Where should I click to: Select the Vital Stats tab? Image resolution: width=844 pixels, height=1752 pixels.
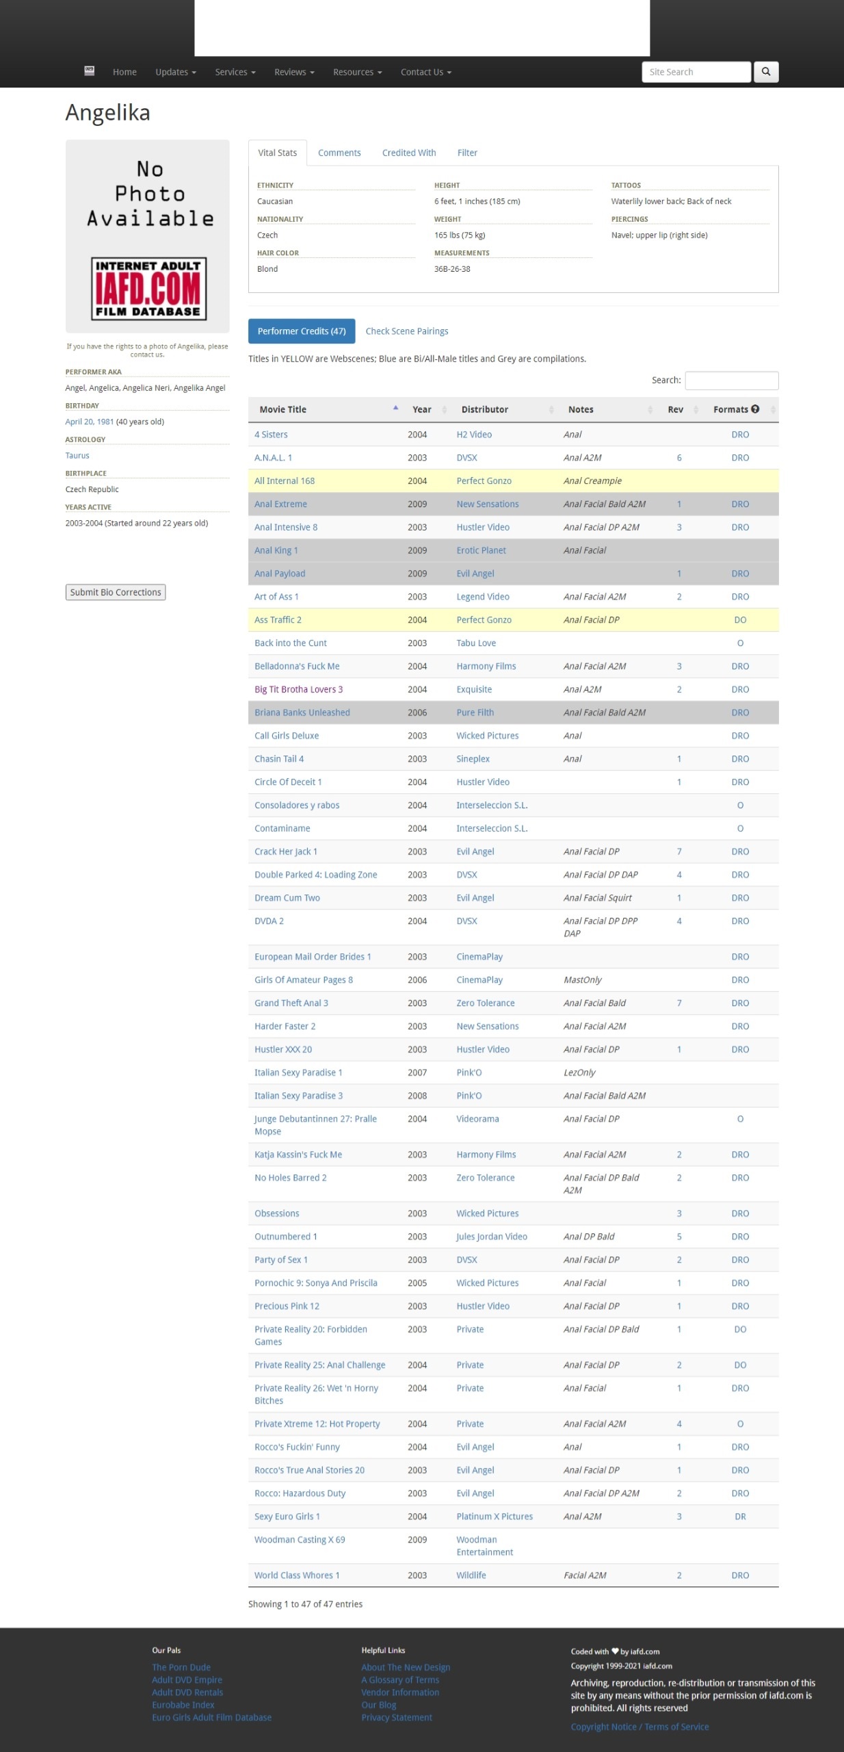277,153
